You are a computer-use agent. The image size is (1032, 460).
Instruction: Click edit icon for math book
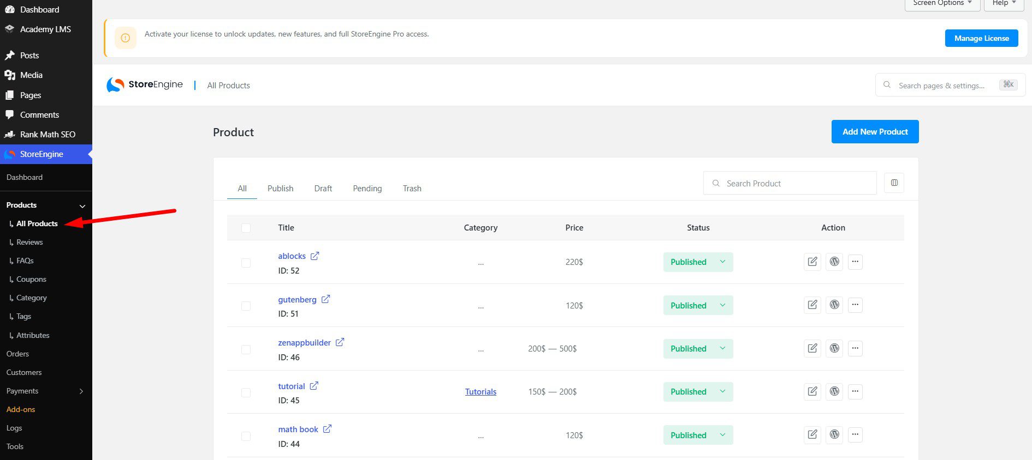click(812, 434)
